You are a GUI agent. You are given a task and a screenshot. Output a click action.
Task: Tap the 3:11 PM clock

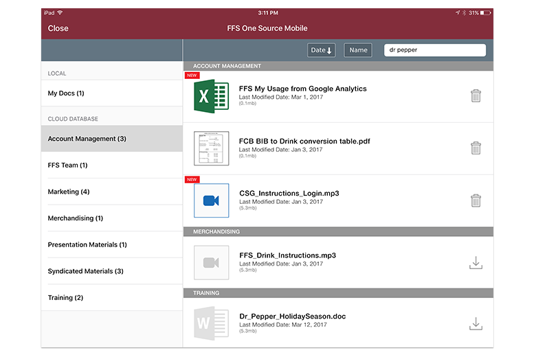[268, 13]
